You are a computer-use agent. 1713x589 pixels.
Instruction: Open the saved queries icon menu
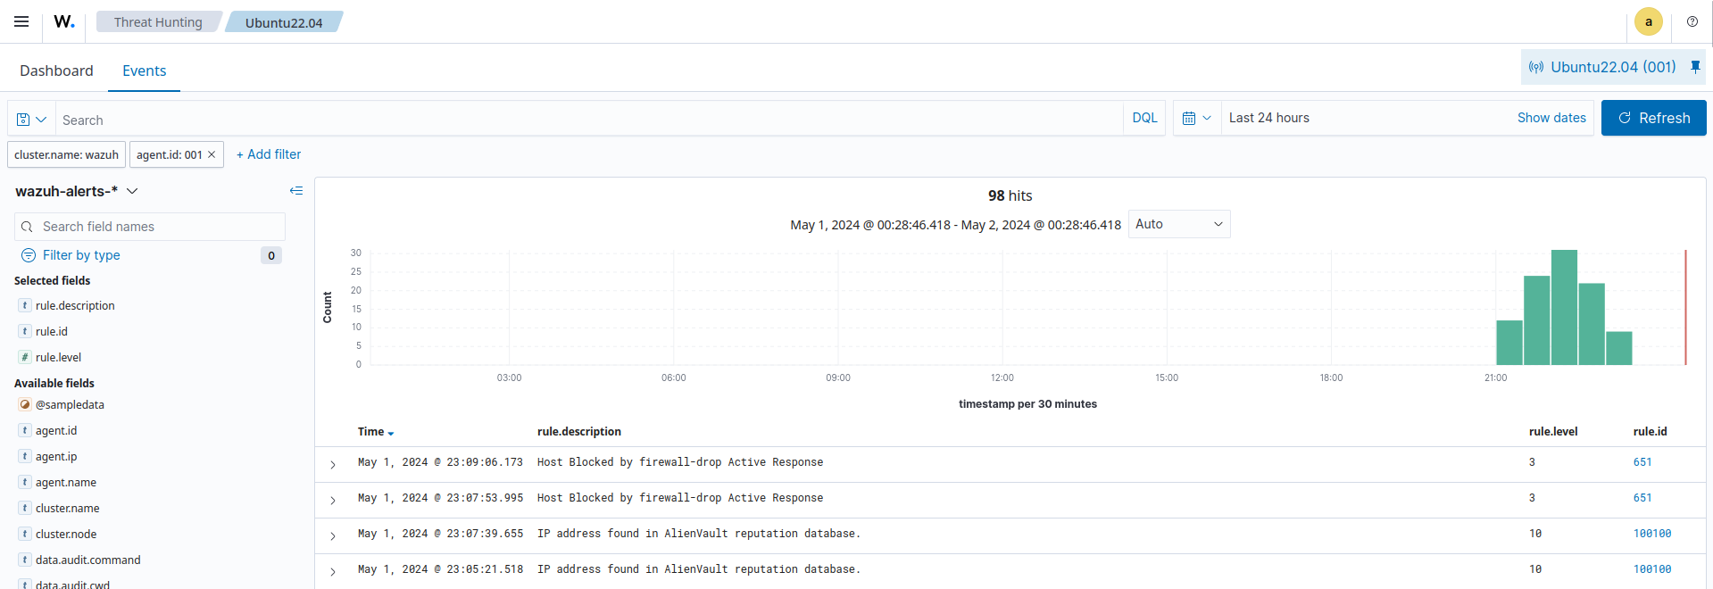coord(31,120)
